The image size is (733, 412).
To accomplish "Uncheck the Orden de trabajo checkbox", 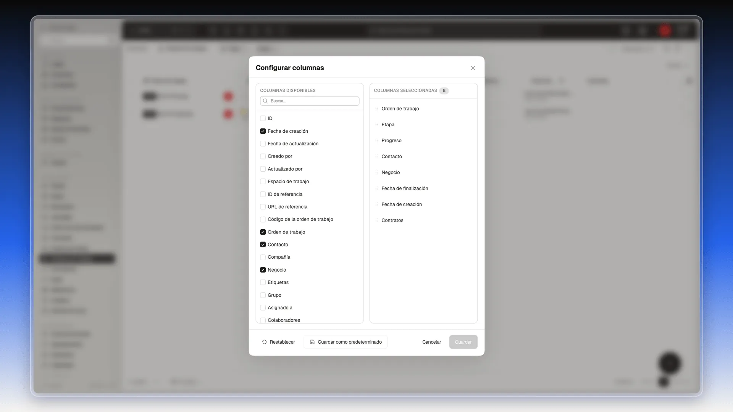I will [x=263, y=232].
